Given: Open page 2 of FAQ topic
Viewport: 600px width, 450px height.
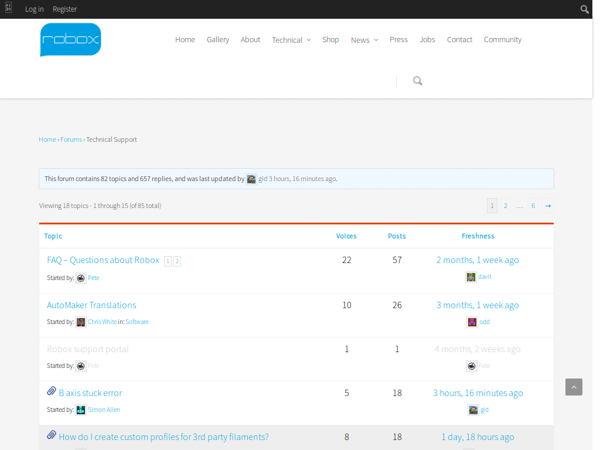Looking at the screenshot, I should tap(177, 261).
